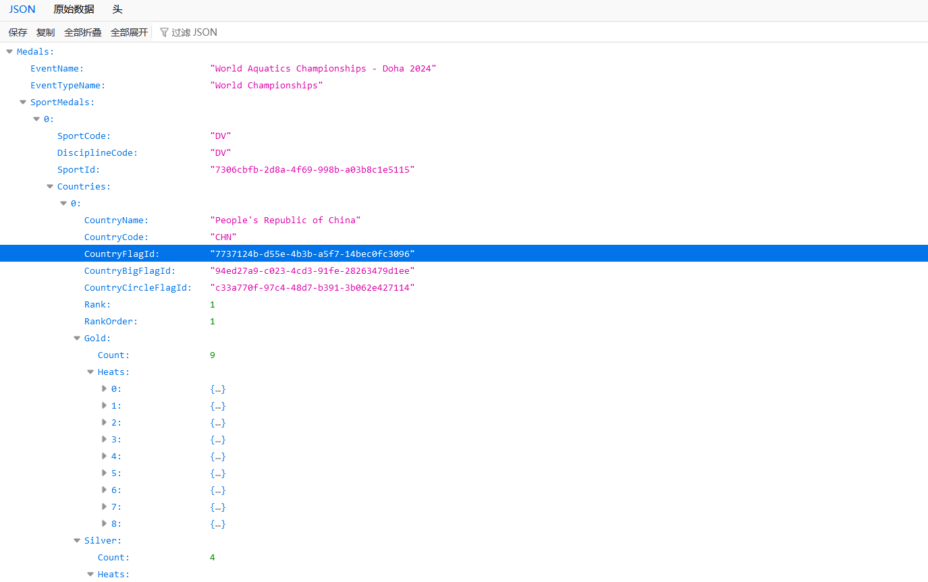Screen dimensions: 928x582
Task: Collapse the Gold node
Action: [x=77, y=338]
